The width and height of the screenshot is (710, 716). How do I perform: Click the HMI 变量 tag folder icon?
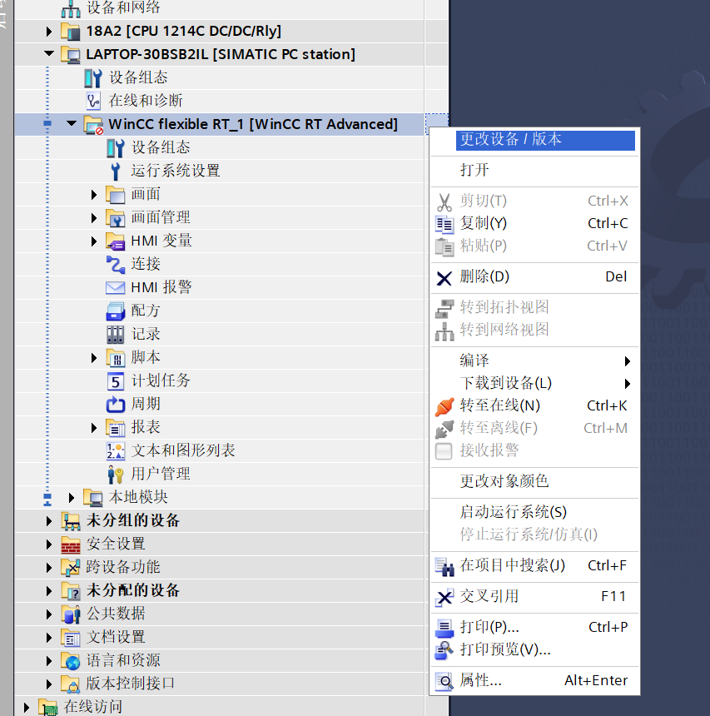[x=116, y=241]
